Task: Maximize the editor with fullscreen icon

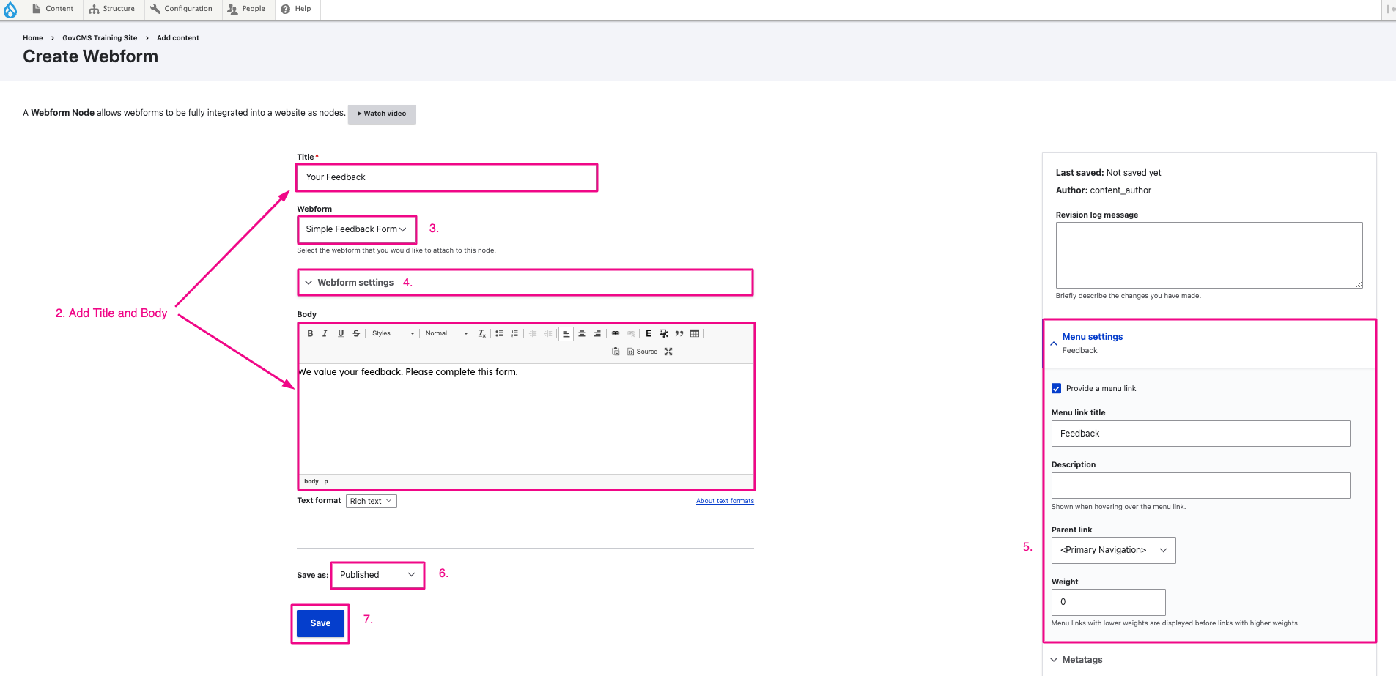Action: pyautogui.click(x=668, y=352)
